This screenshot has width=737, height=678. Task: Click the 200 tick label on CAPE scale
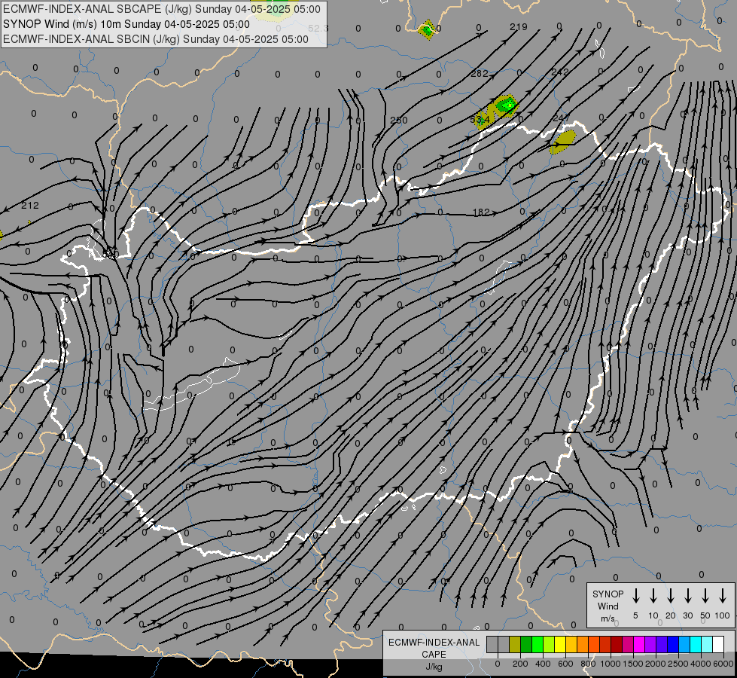point(520,664)
